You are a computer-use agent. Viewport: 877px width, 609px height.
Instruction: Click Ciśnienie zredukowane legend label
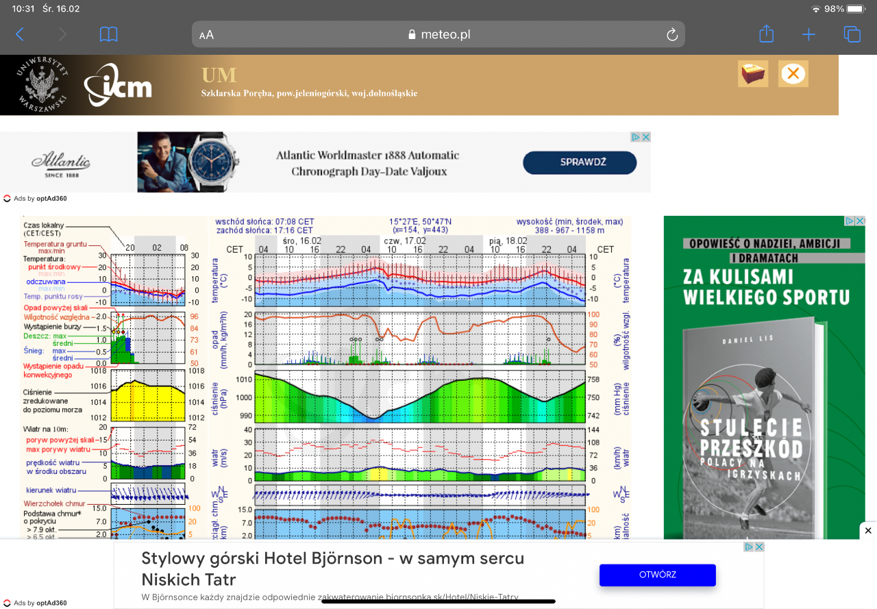52,401
